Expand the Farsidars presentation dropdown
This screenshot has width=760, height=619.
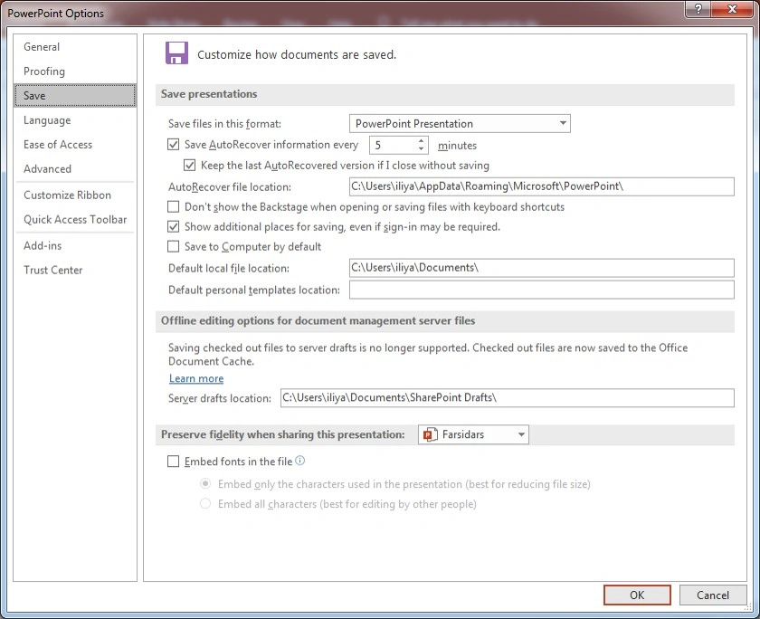473,435
